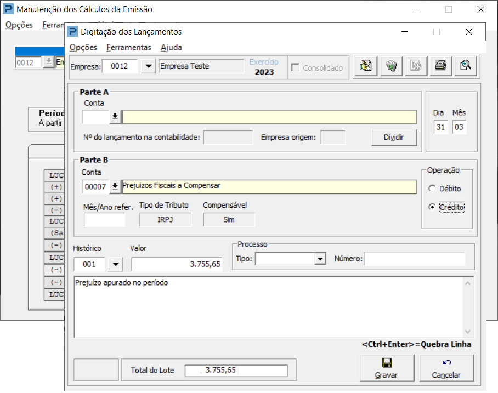The height and width of the screenshot is (393, 498).
Task: Click Parte B Conta code field 00007
Action: (x=95, y=186)
